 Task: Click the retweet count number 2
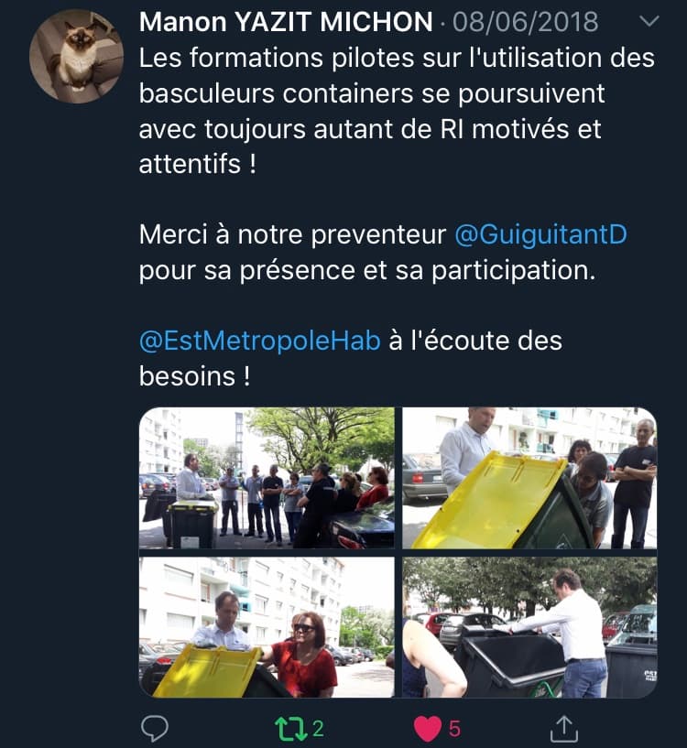(x=318, y=729)
